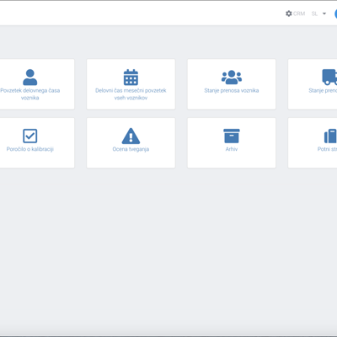Click the calibration report checkmark icon
The width and height of the screenshot is (337, 337).
30,136
